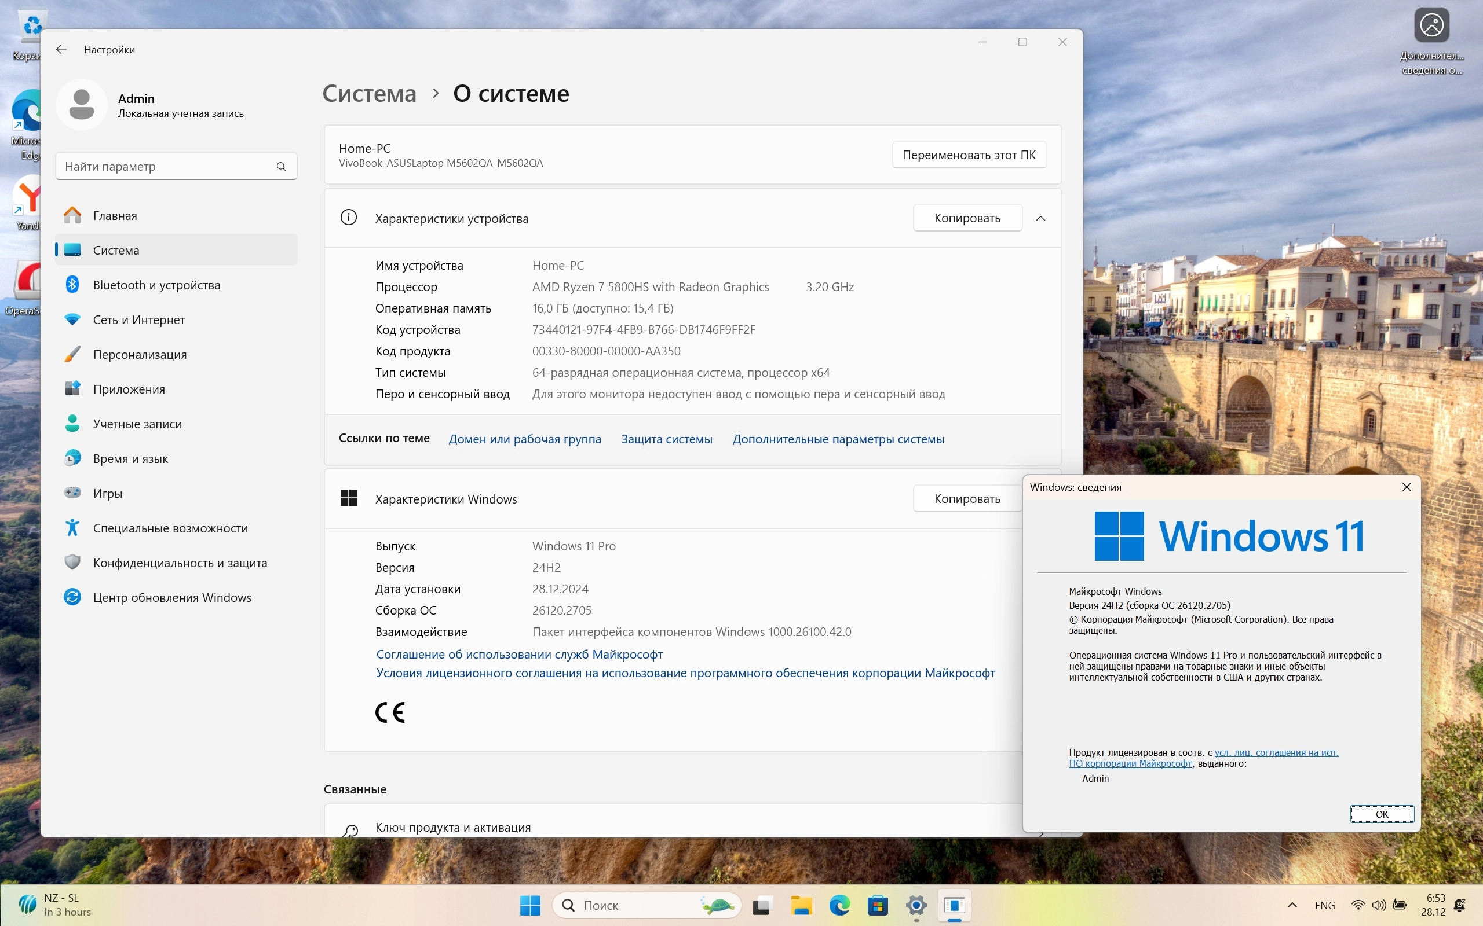Open Центр обновления Windows

pyautogui.click(x=171, y=597)
